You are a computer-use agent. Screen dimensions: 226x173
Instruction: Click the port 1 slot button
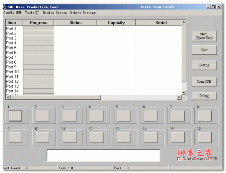tap(15, 116)
